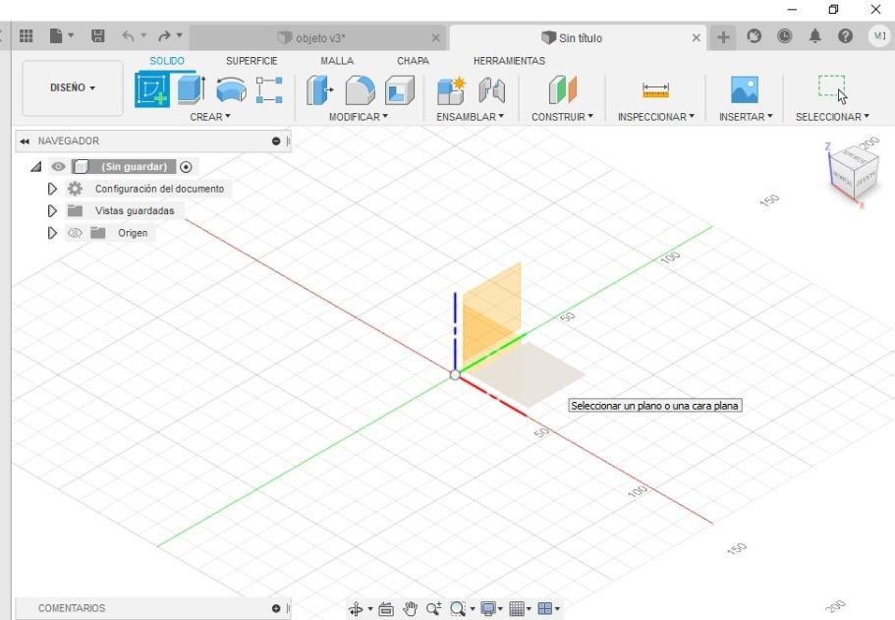Open the DISEÑO workspace dropdown

(x=73, y=87)
